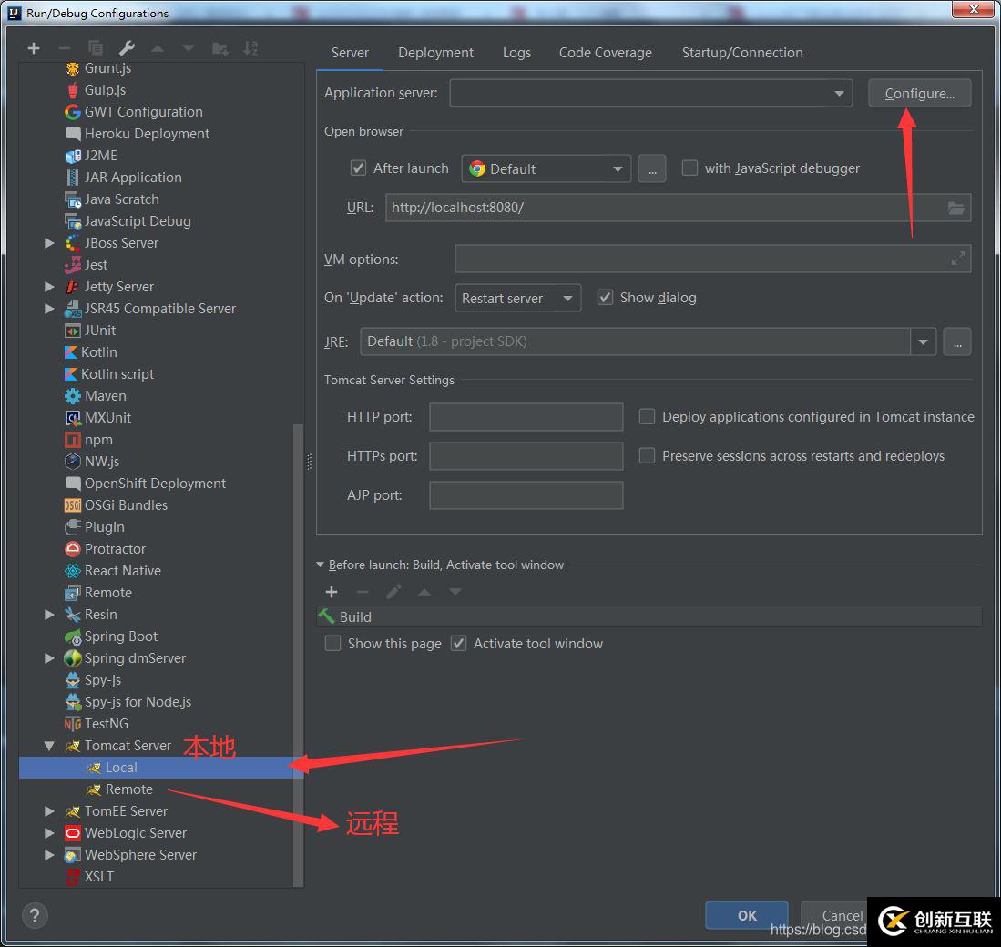The height and width of the screenshot is (947, 1001).
Task: Click the Configure... button
Action: [919, 93]
